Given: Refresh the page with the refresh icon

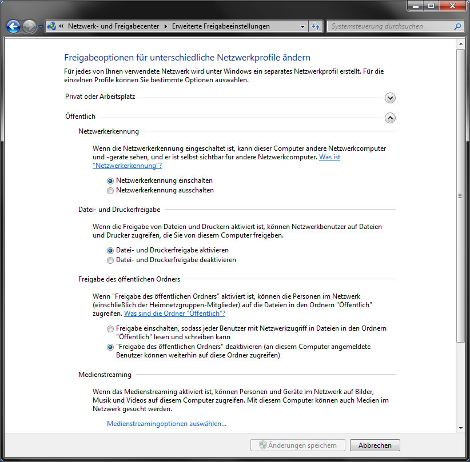Looking at the screenshot, I should [x=315, y=26].
